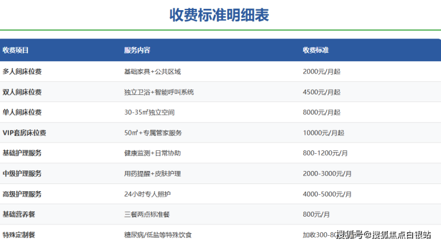Screen dimensions: 441x244
Task: Select the 服务内容 column header
Action: (137, 50)
